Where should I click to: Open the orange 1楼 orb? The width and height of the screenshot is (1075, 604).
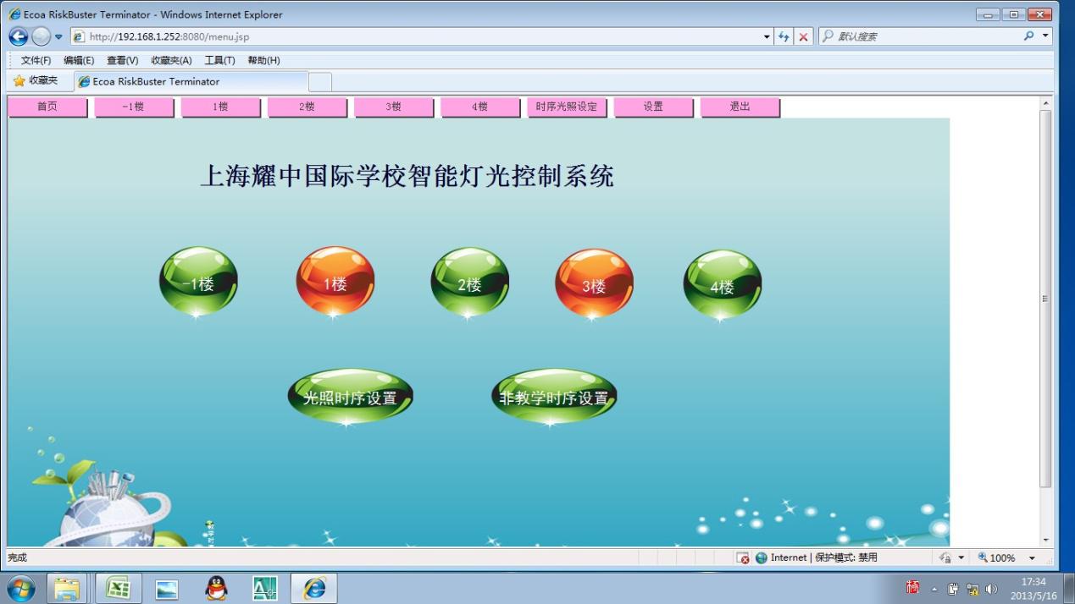coord(335,282)
